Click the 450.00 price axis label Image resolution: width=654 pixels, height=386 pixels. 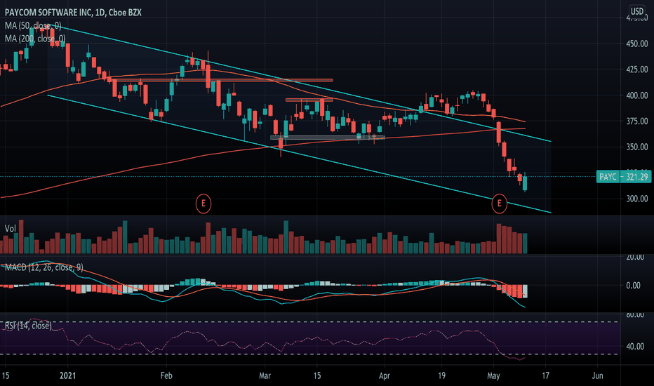637,44
